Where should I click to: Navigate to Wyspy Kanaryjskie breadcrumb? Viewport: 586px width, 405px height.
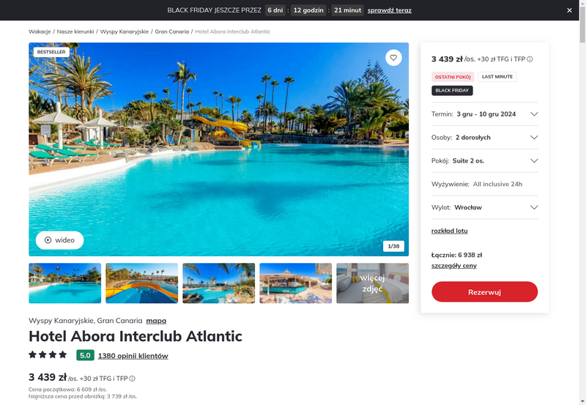click(125, 31)
